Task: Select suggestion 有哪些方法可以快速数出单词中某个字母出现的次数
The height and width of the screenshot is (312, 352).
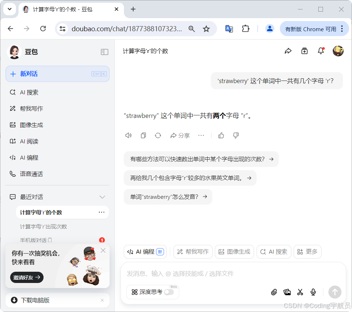Action: pyautogui.click(x=201, y=159)
